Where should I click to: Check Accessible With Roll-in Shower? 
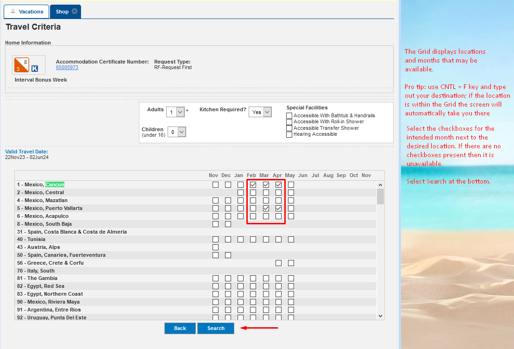tap(289, 122)
